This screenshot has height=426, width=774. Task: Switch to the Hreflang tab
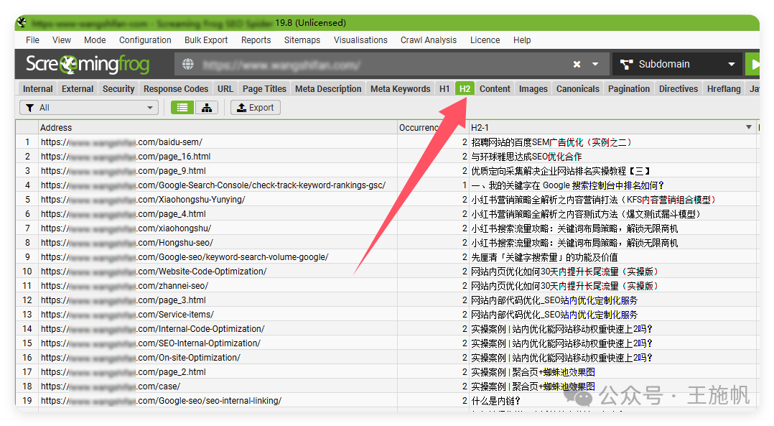point(724,89)
